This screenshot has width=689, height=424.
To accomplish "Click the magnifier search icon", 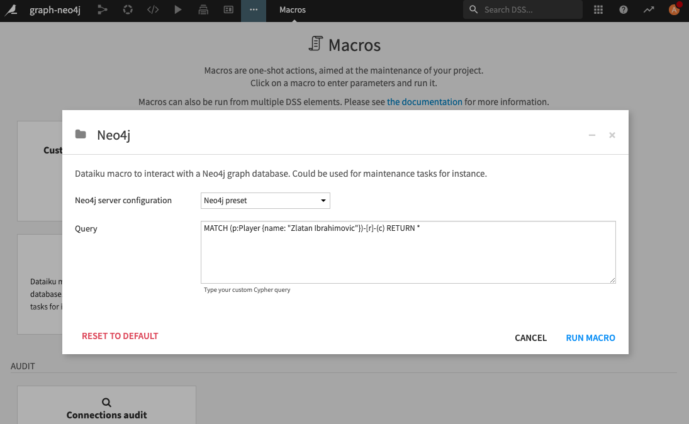I will 473,9.
